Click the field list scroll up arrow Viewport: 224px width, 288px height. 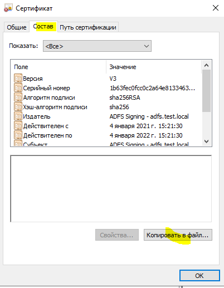pos(206,65)
